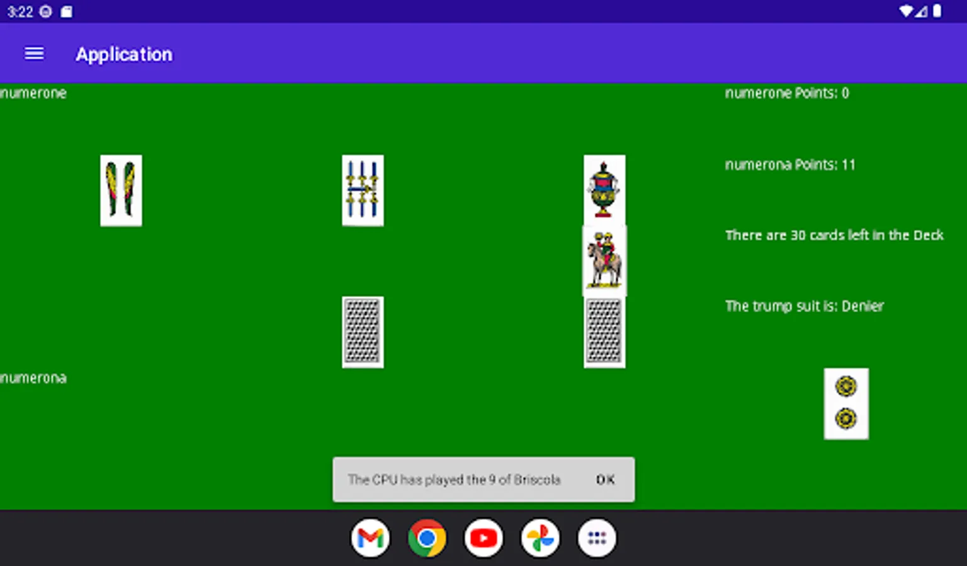Click 'numerona Points: 11' score label
967x566 pixels.
pyautogui.click(x=790, y=165)
